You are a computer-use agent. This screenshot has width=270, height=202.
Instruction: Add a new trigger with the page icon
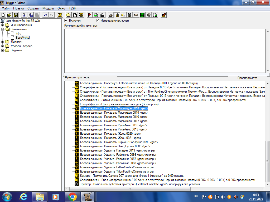pyautogui.click(x=75, y=15)
